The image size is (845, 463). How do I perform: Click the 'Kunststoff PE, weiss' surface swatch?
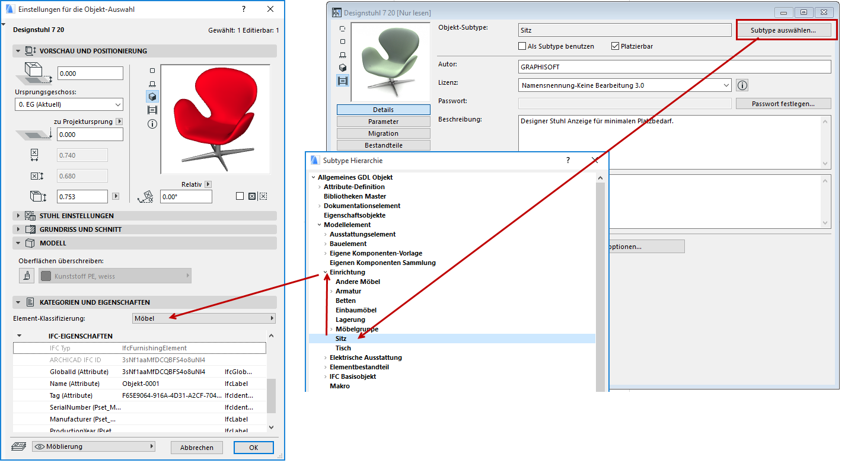[x=115, y=275]
